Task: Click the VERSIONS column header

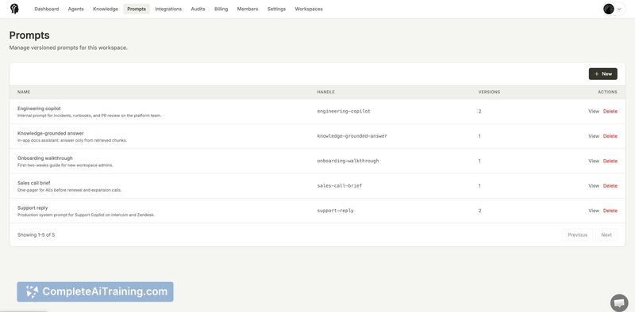Action: 489,92
